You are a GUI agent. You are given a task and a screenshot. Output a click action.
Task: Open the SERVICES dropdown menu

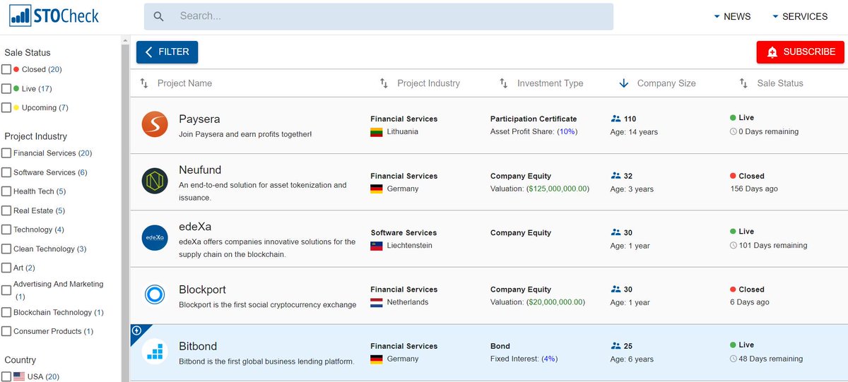799,16
